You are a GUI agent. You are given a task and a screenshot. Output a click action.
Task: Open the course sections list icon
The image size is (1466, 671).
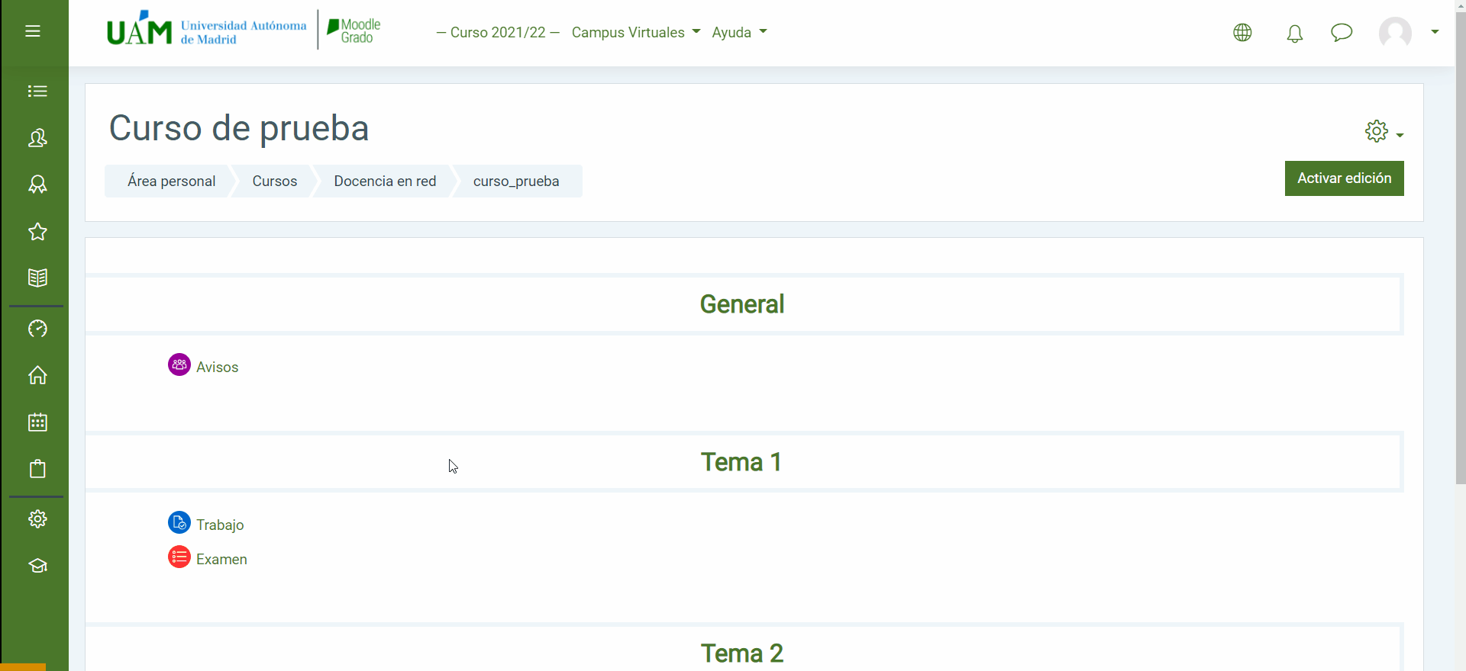pyautogui.click(x=37, y=91)
